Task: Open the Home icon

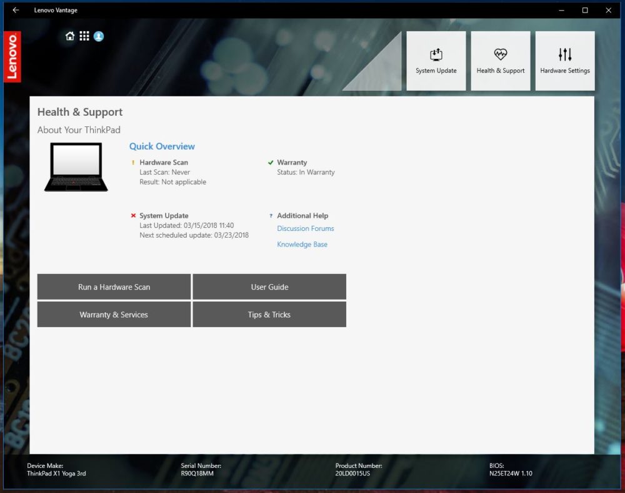Action: (x=70, y=36)
